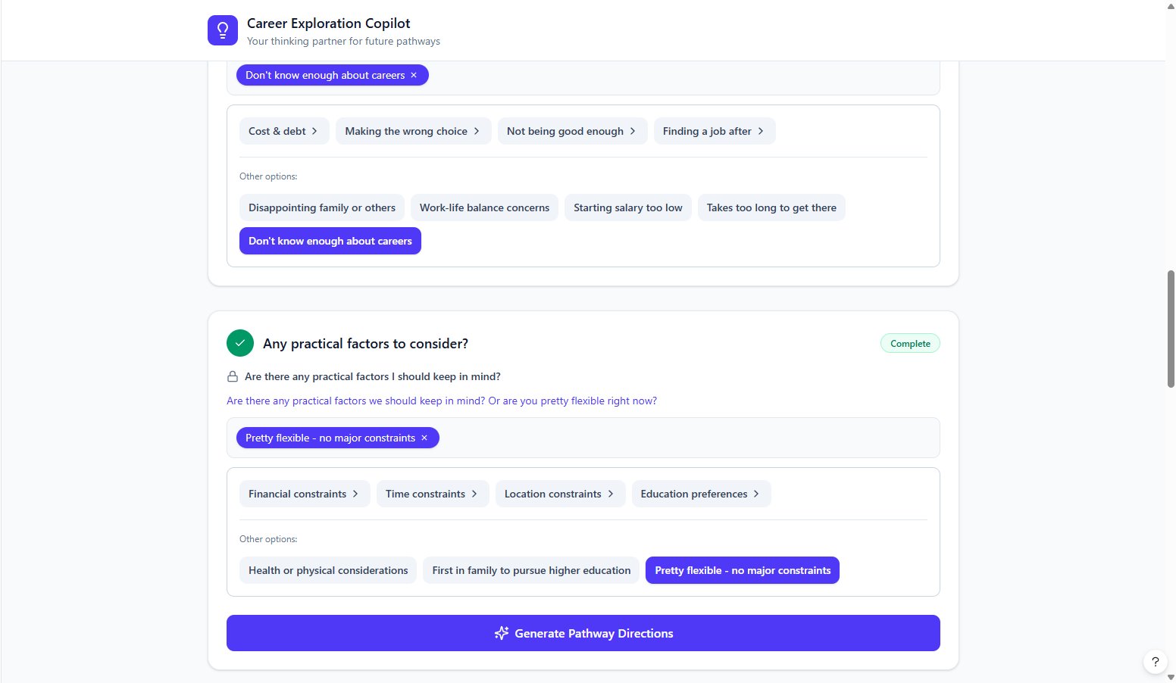Select Starting salary too low chip
Screen dimensions: 1176x683
[x=628, y=207]
